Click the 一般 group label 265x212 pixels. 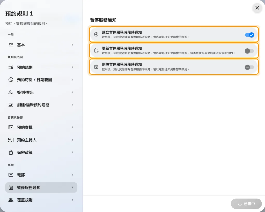tap(11, 35)
